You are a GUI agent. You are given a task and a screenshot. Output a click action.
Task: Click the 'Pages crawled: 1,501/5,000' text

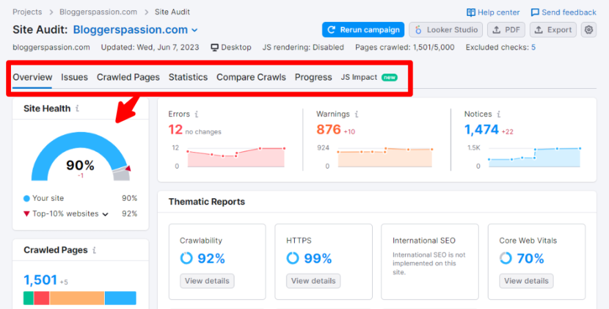[x=404, y=47]
